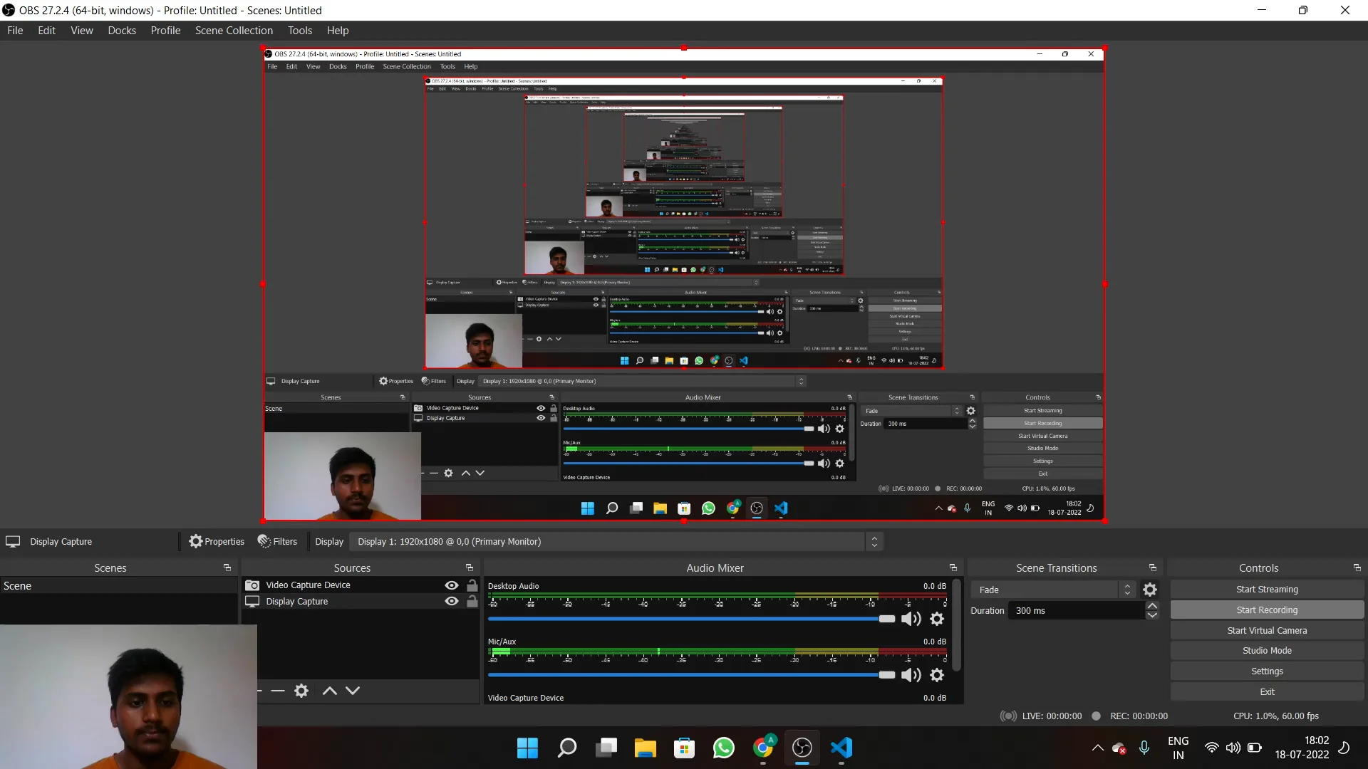Hide the Video Capture Device source
Screen dimensions: 1368x769
[452, 585]
